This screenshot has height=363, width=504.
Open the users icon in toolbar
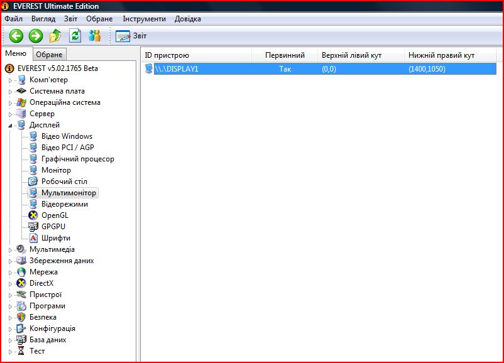click(94, 36)
